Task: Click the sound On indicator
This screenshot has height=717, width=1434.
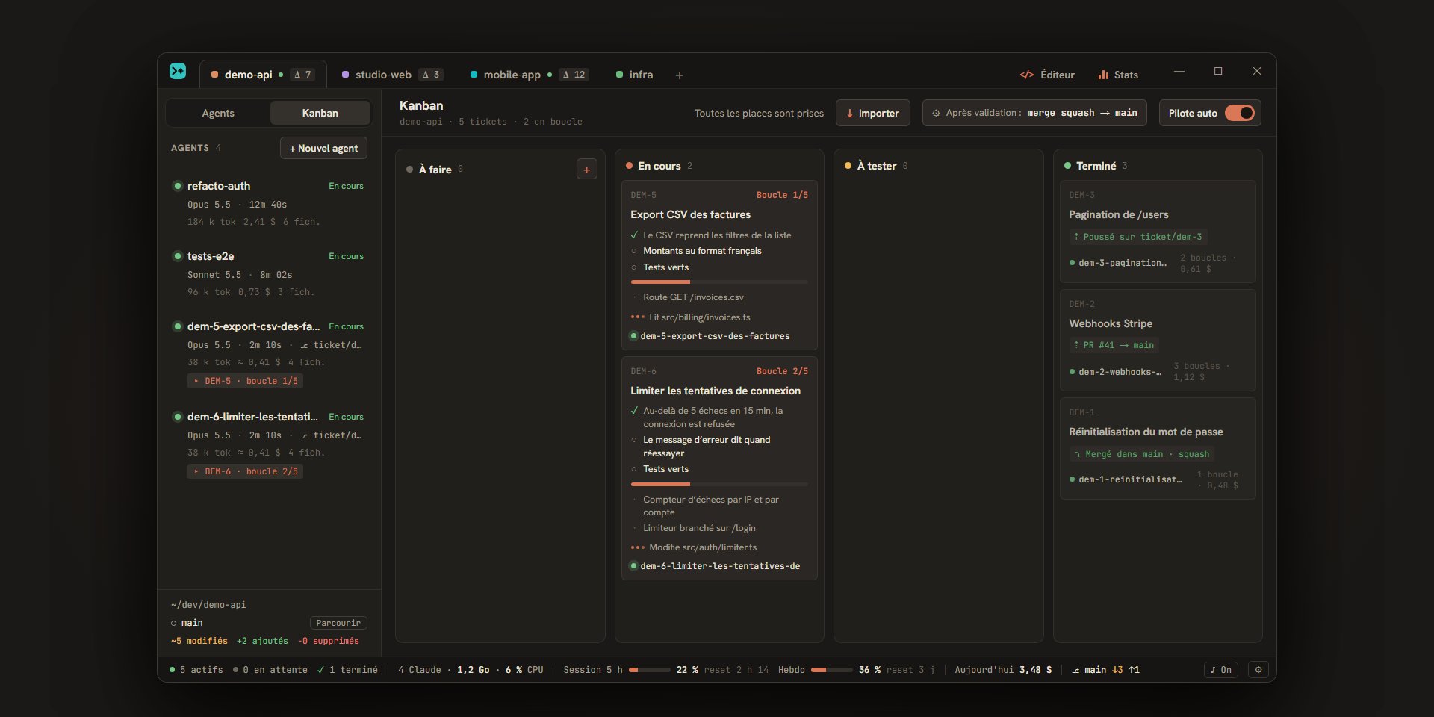Action: (x=1221, y=670)
